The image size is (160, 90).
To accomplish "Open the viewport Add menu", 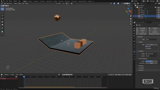I will point(23,3).
